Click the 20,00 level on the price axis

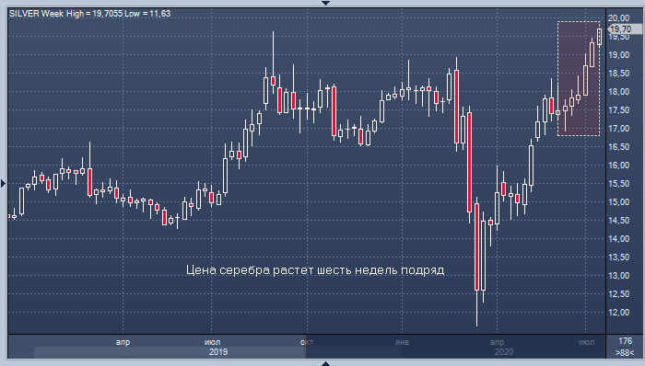[618, 18]
